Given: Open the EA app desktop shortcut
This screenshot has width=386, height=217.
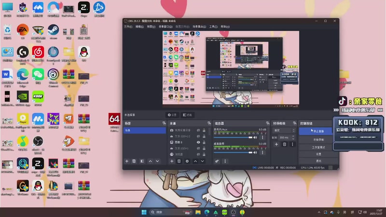Looking at the screenshot, I should [23, 31].
